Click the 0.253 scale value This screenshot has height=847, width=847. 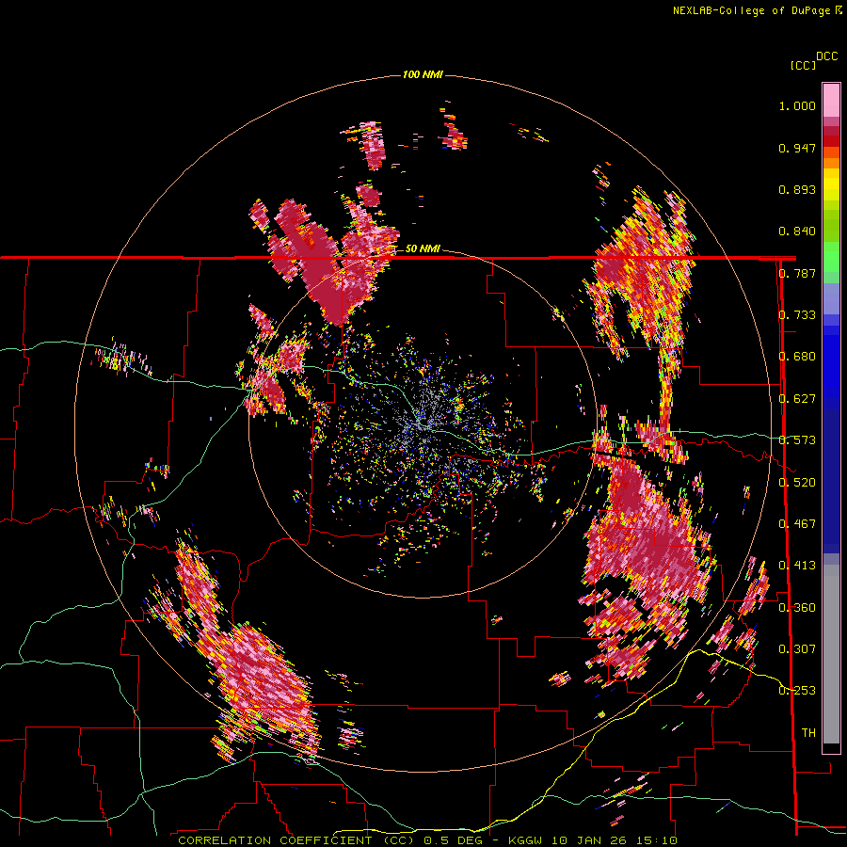pyautogui.click(x=797, y=691)
